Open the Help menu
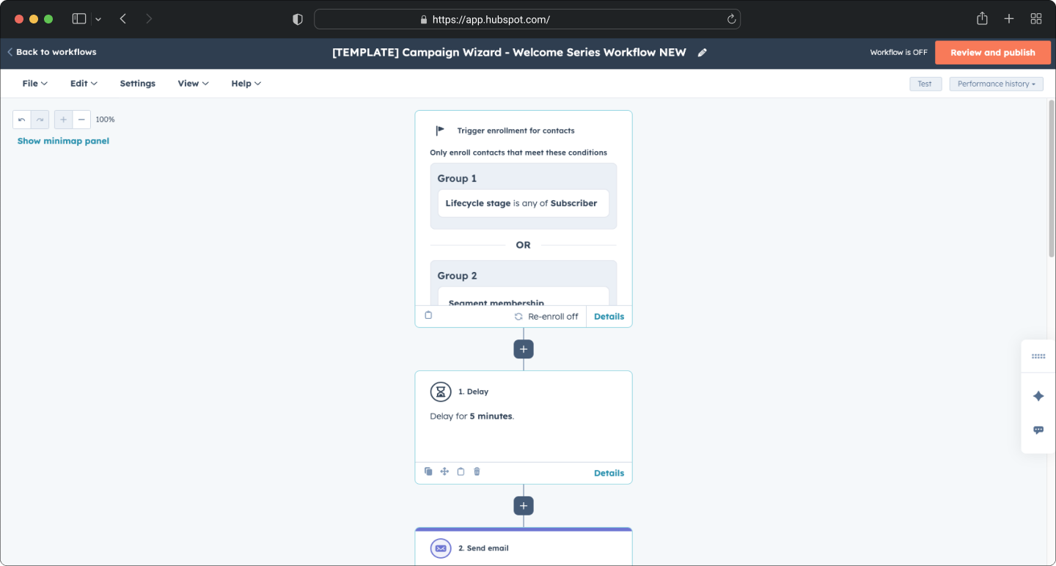The image size is (1056, 566). coord(246,84)
